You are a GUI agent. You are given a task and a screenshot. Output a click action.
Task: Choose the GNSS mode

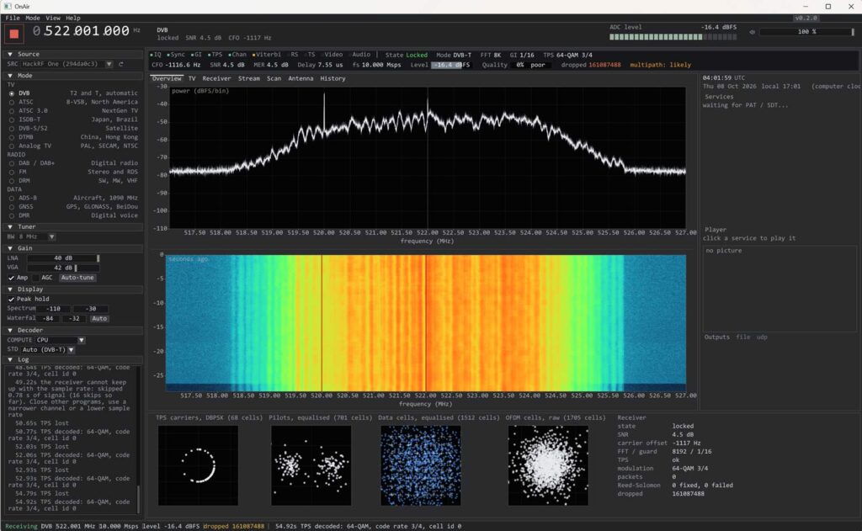coord(12,207)
